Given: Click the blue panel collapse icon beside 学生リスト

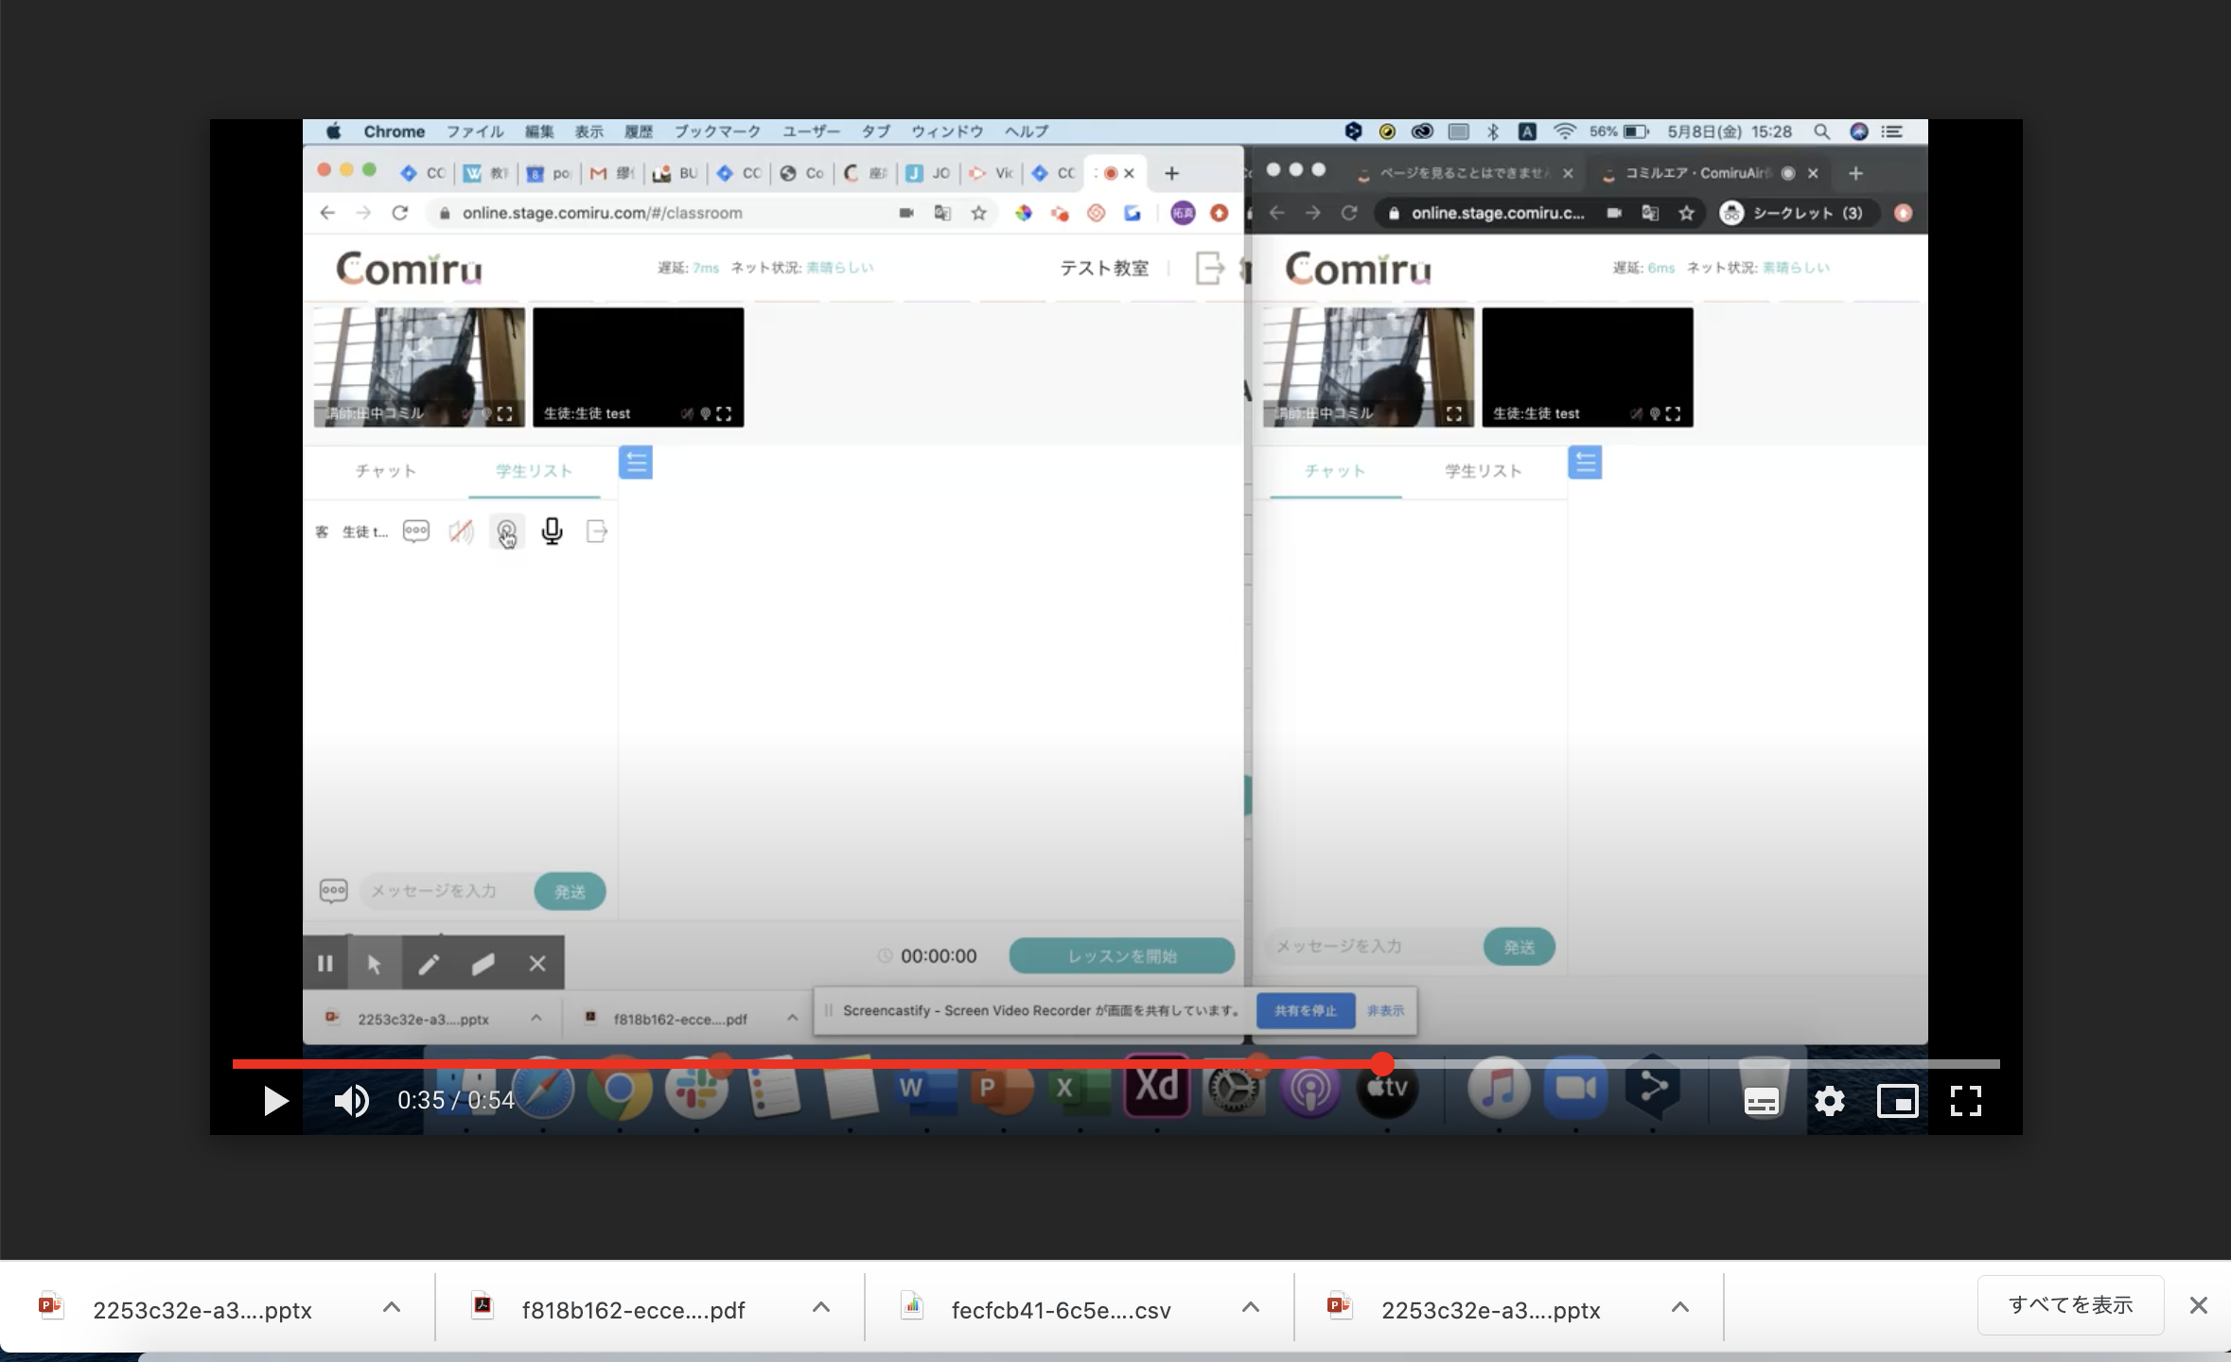Looking at the screenshot, I should (636, 463).
